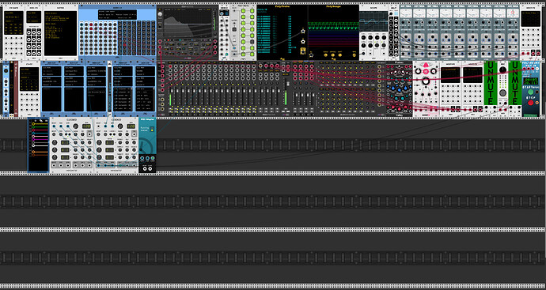Toggle the RUN button on left CLOCKED module
546x290 pixels.
point(61,134)
